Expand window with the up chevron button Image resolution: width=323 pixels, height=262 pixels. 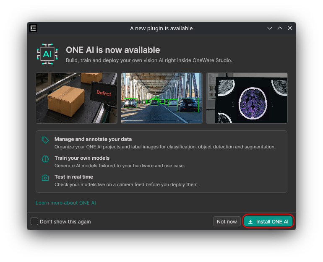[x=280, y=28]
